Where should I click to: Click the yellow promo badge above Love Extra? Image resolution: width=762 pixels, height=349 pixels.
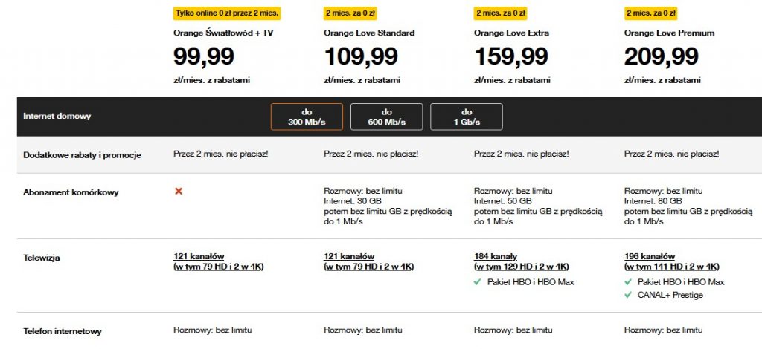click(501, 13)
